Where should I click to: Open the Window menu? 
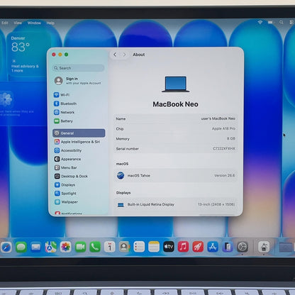click(34, 23)
